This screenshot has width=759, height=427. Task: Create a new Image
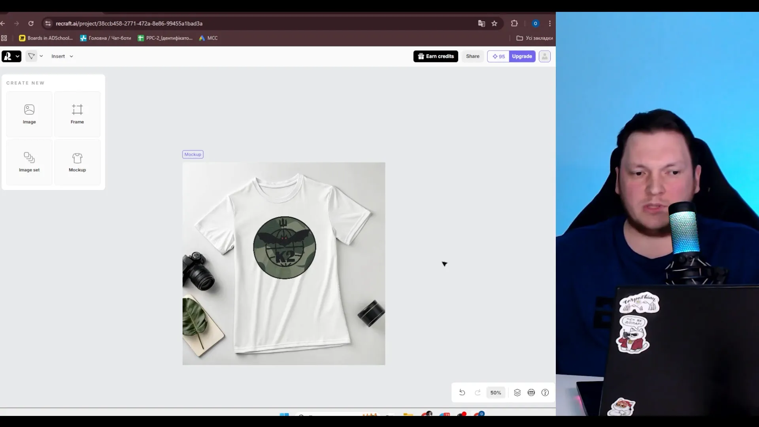point(29,114)
